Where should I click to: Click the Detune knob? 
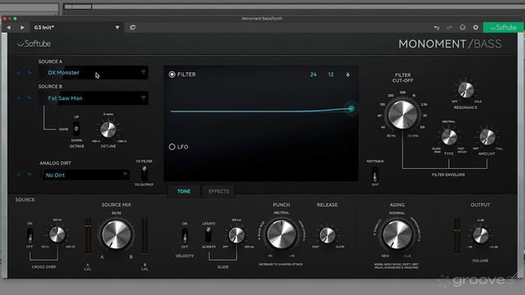coord(108,129)
